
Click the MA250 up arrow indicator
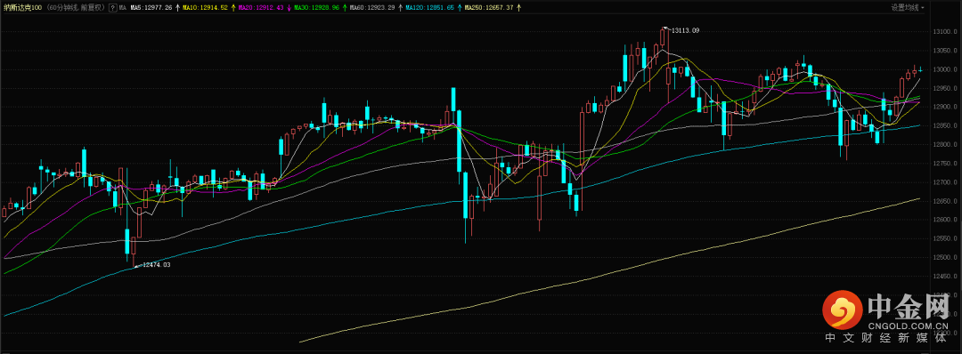[x=518, y=8]
